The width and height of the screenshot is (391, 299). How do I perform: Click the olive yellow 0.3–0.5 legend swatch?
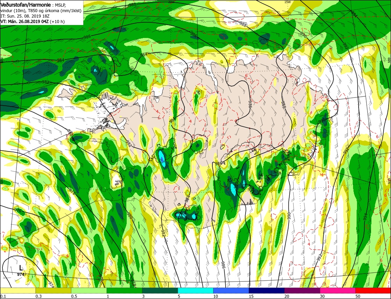[x=53, y=290]
